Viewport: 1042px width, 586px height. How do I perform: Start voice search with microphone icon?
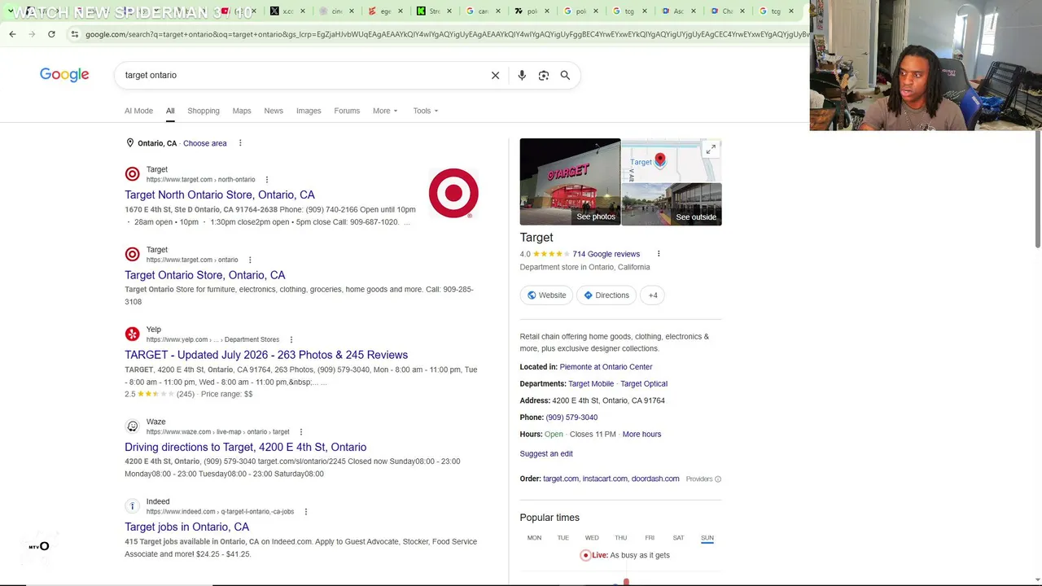[x=522, y=75]
